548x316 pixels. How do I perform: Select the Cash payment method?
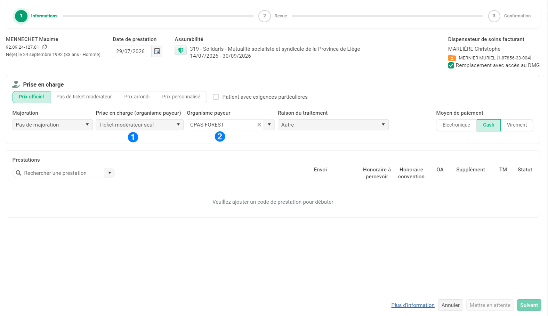489,125
